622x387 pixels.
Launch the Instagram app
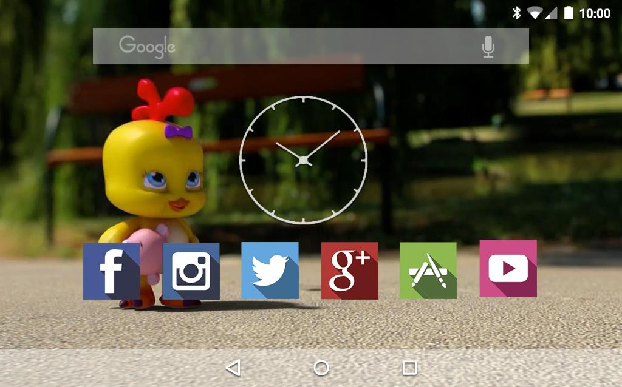(191, 271)
